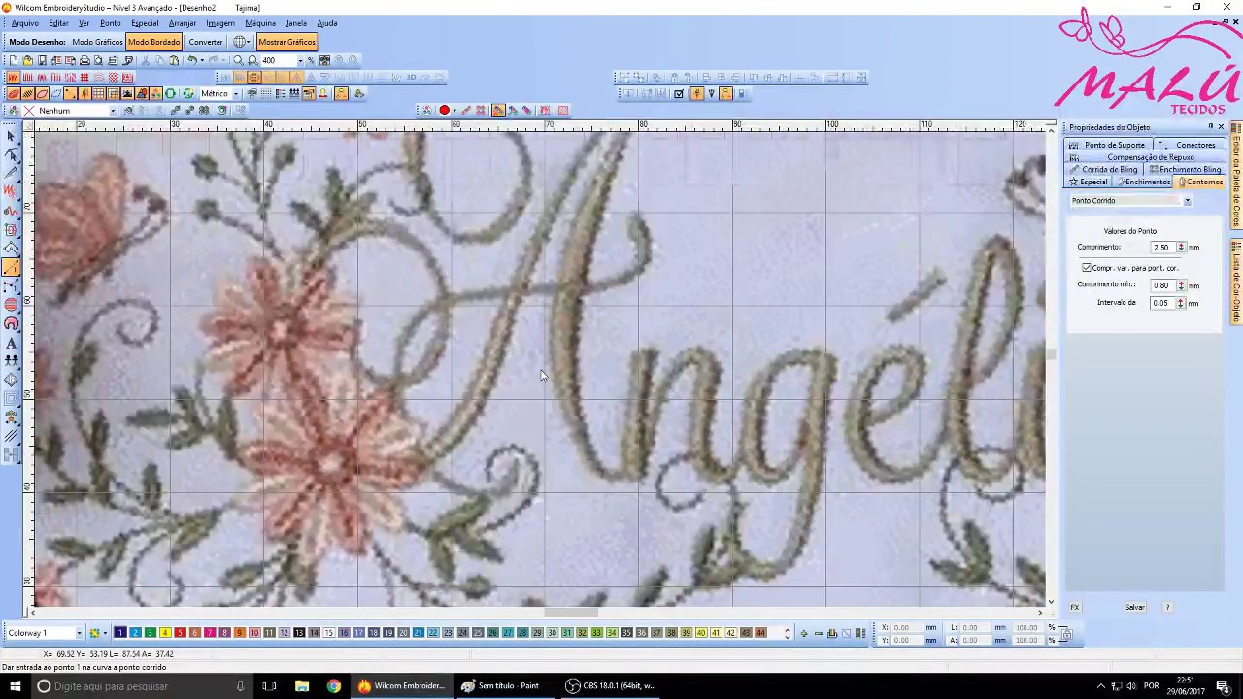Open the zoom factor 400 dropdown

300,60
